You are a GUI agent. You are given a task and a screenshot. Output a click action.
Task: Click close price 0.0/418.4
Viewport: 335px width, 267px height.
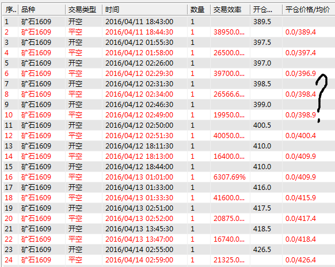300,239
